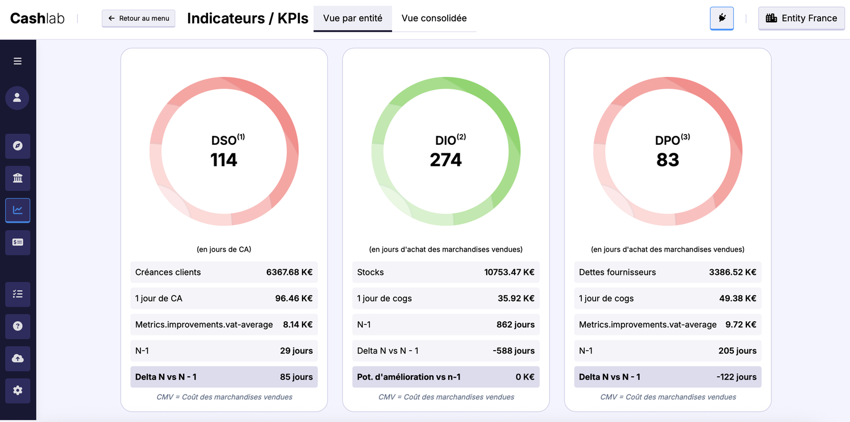The width and height of the screenshot is (850, 422).
Task: Select the Vue par entité tab
Action: pos(352,18)
